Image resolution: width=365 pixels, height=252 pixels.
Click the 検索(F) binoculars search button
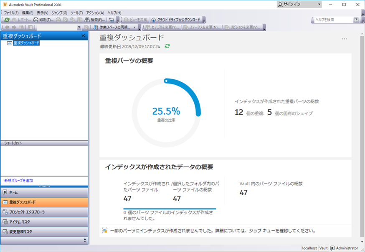pyautogui.click(x=95, y=20)
